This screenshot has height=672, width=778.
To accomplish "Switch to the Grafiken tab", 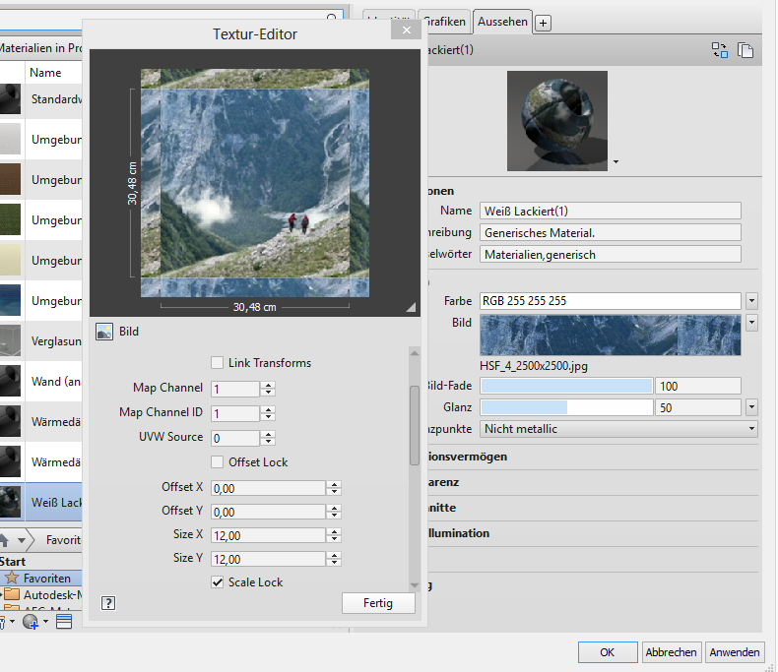I will [x=444, y=22].
